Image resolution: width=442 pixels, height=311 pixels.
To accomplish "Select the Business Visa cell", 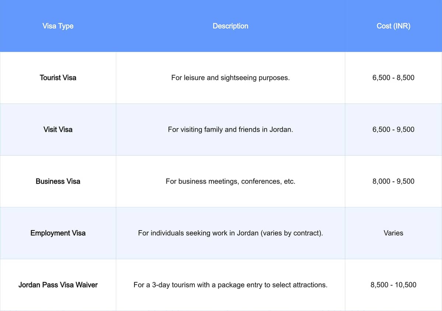I will [58, 181].
